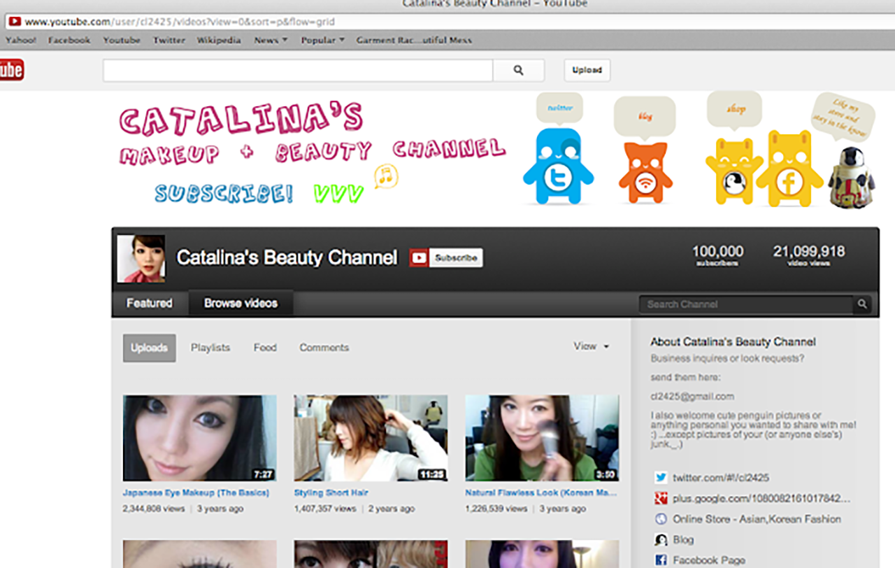Viewport: 895px width, 568px height.
Task: Click the twitter.com/#!/cl2425 link
Action: (721, 478)
